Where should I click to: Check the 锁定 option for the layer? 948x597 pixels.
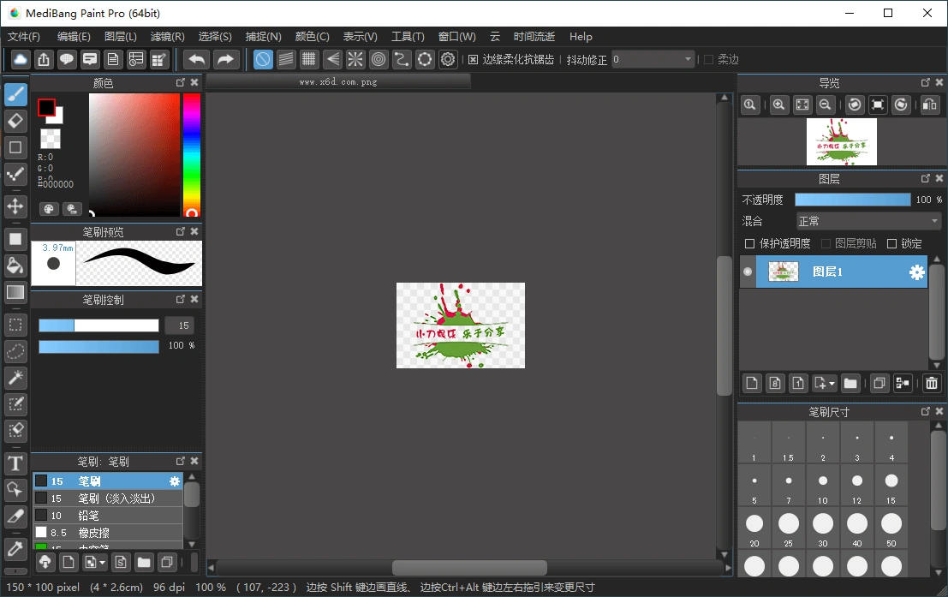coord(893,243)
